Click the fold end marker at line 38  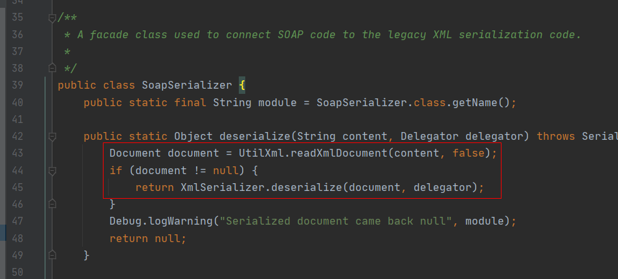click(52, 69)
